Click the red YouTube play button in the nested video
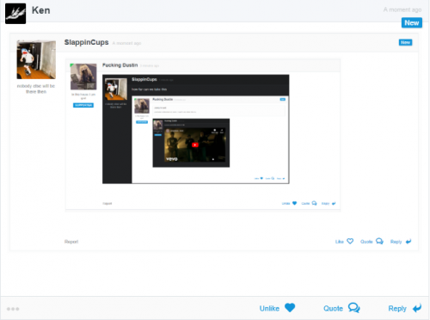Image resolution: width=430 pixels, height=320 pixels. [x=195, y=145]
